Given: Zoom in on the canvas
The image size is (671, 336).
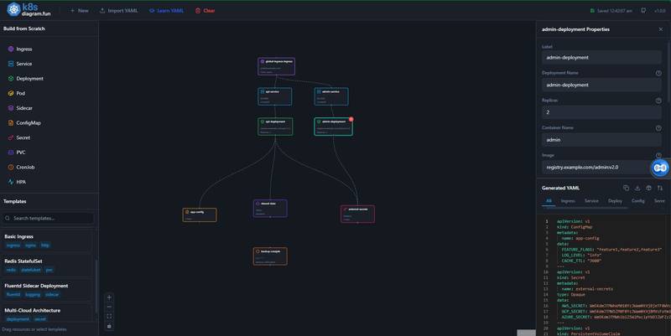Looking at the screenshot, I should pos(109,297).
